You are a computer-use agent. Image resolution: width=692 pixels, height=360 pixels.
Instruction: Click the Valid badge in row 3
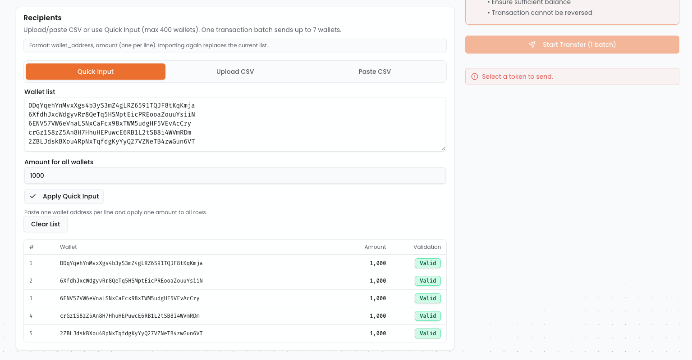click(427, 298)
